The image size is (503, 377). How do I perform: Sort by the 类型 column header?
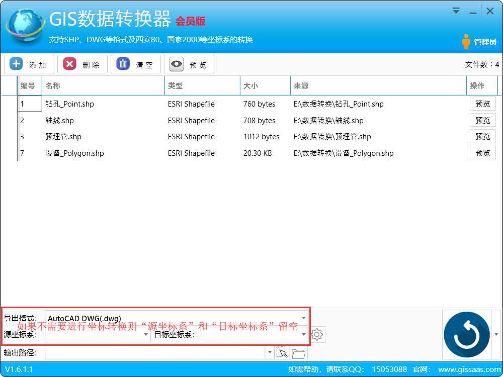coord(202,85)
